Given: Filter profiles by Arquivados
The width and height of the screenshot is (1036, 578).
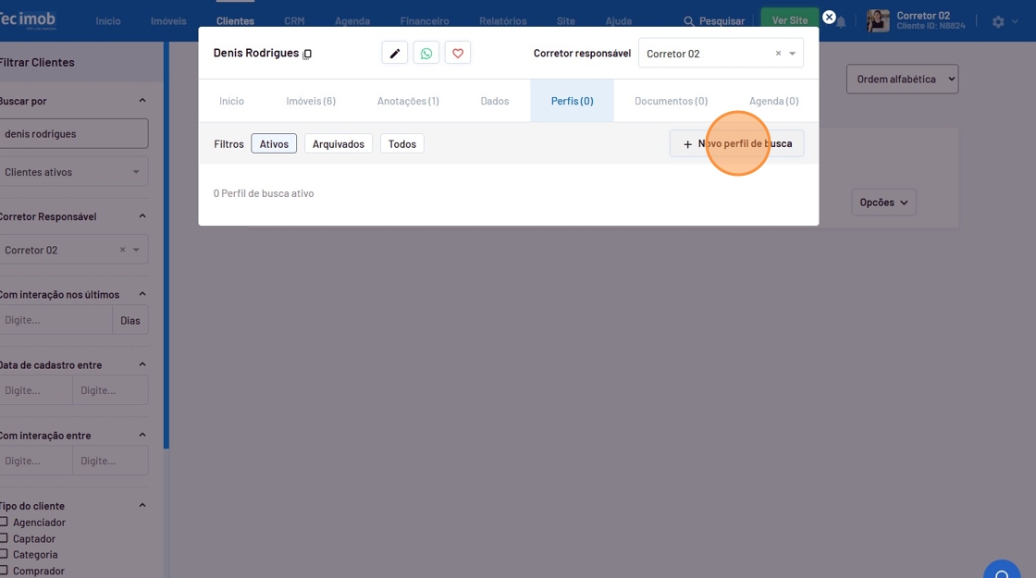Looking at the screenshot, I should click(338, 144).
